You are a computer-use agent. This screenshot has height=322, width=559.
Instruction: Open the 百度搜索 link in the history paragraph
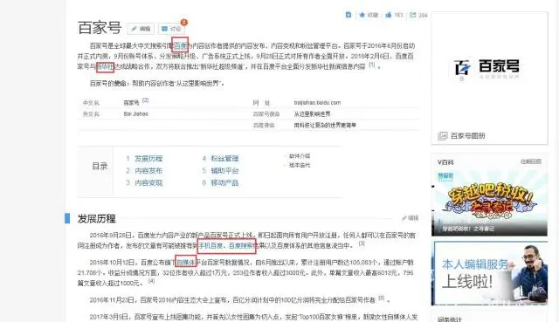[x=241, y=246]
